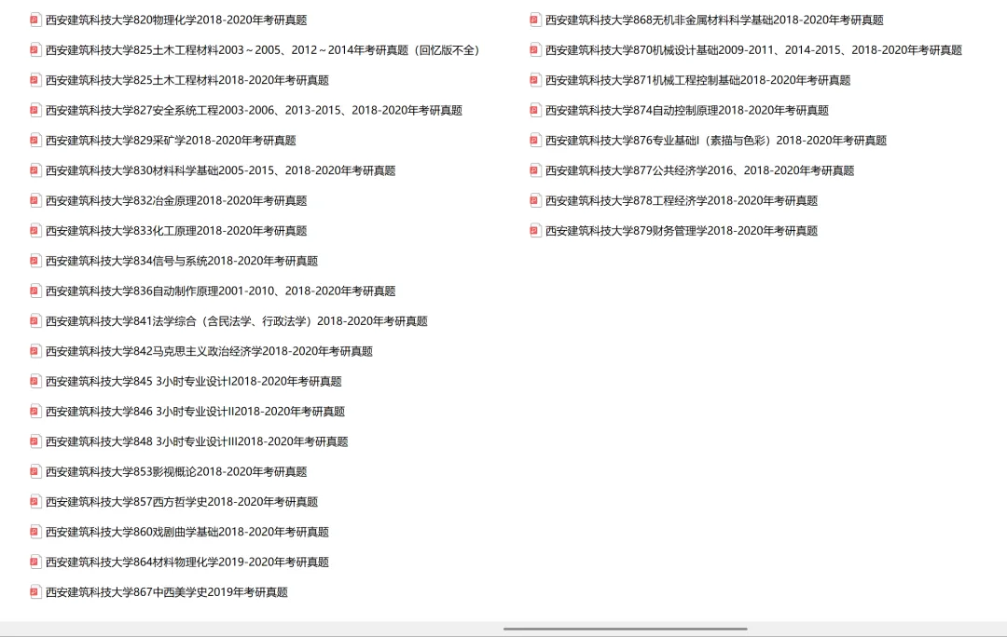Viewport: 1007px width, 637px height.
Task: Click PDF icon of 864材料物理化学 file
Action: (x=34, y=562)
